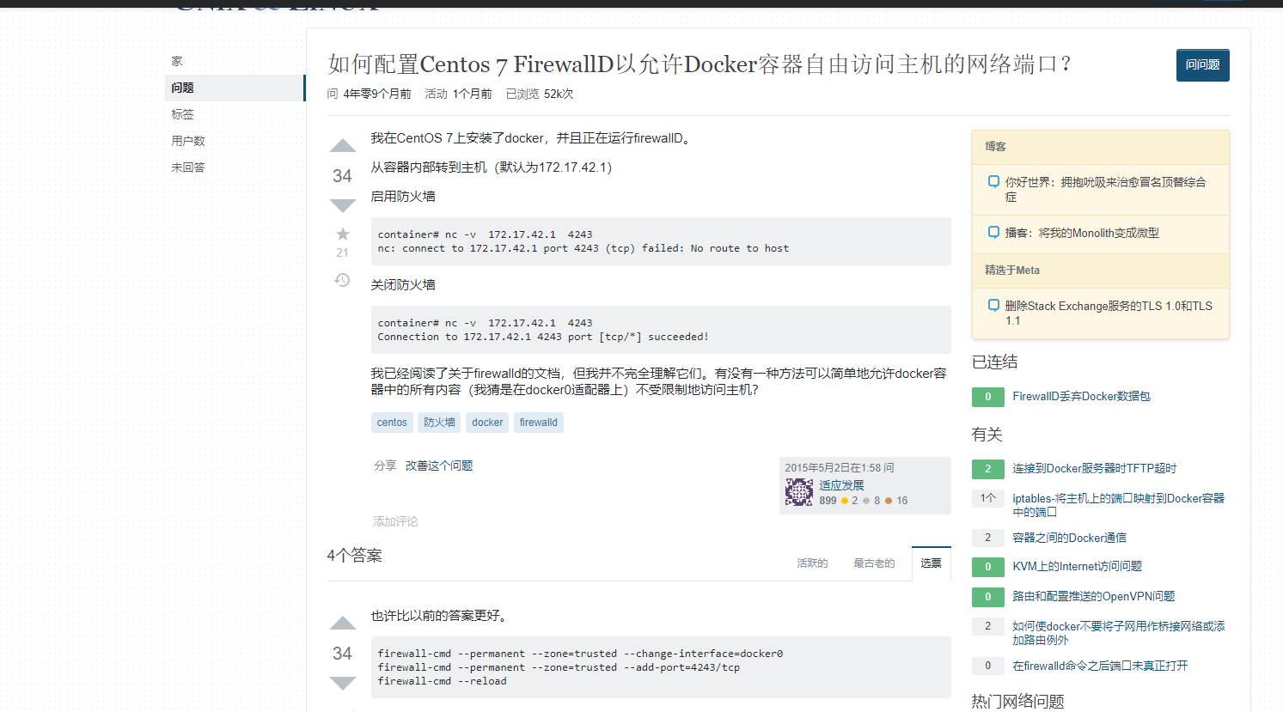
Task: Click the asker's avatar image
Action: pyautogui.click(x=799, y=491)
